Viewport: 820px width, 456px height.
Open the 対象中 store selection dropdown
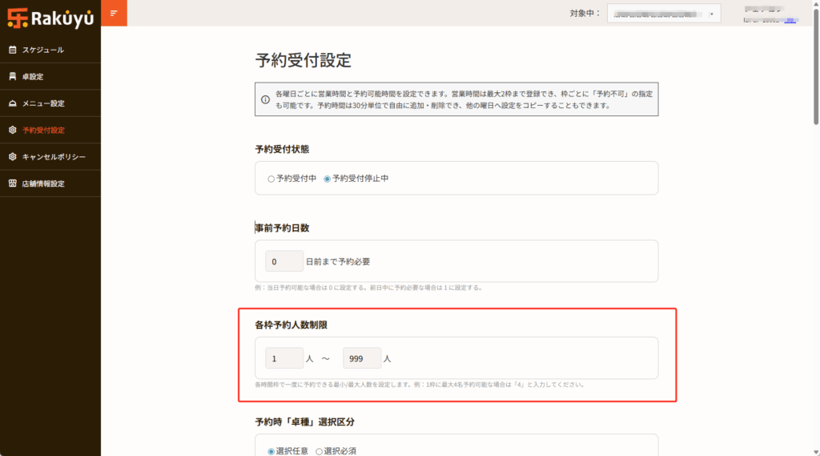[652, 14]
